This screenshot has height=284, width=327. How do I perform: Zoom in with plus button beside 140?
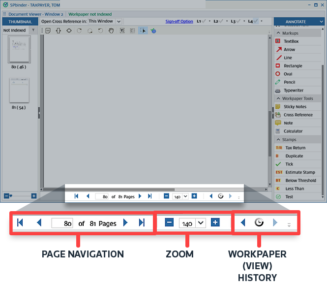194,196
